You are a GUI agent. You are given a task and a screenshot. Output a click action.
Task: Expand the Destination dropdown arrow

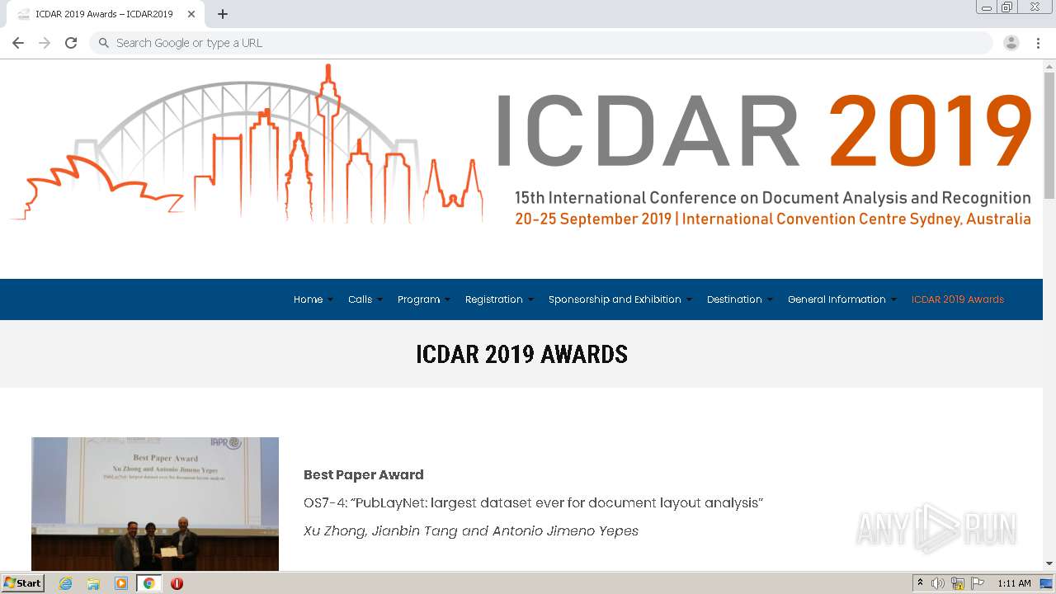[x=770, y=300]
